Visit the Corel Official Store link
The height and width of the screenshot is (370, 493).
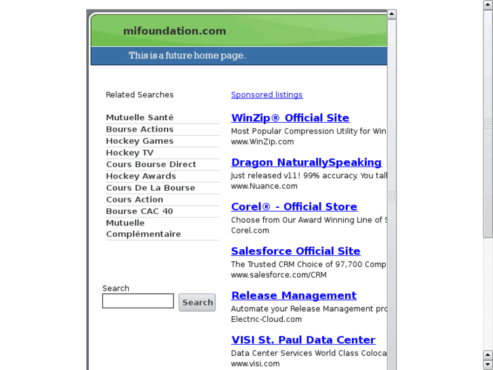294,206
